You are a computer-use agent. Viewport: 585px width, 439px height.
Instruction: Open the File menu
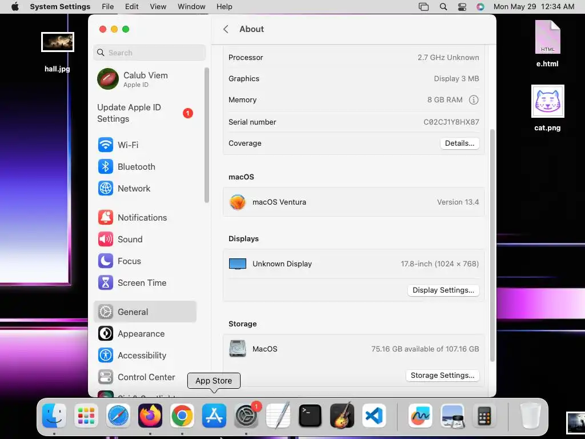(108, 7)
